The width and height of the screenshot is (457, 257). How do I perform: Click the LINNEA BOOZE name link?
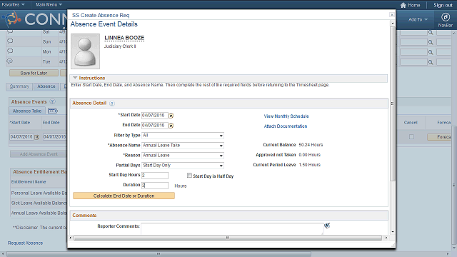click(124, 38)
